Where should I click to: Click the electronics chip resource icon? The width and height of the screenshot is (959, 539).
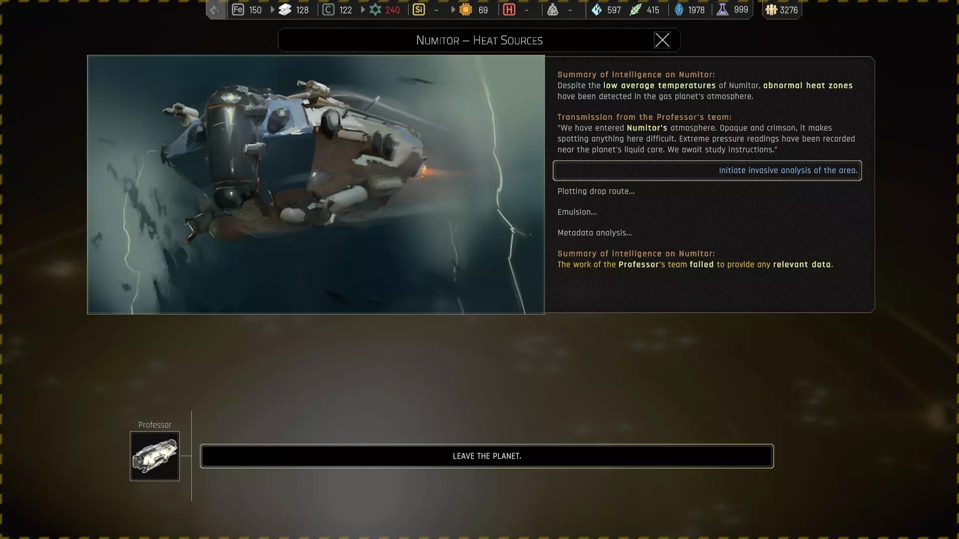pyautogui.click(x=466, y=9)
